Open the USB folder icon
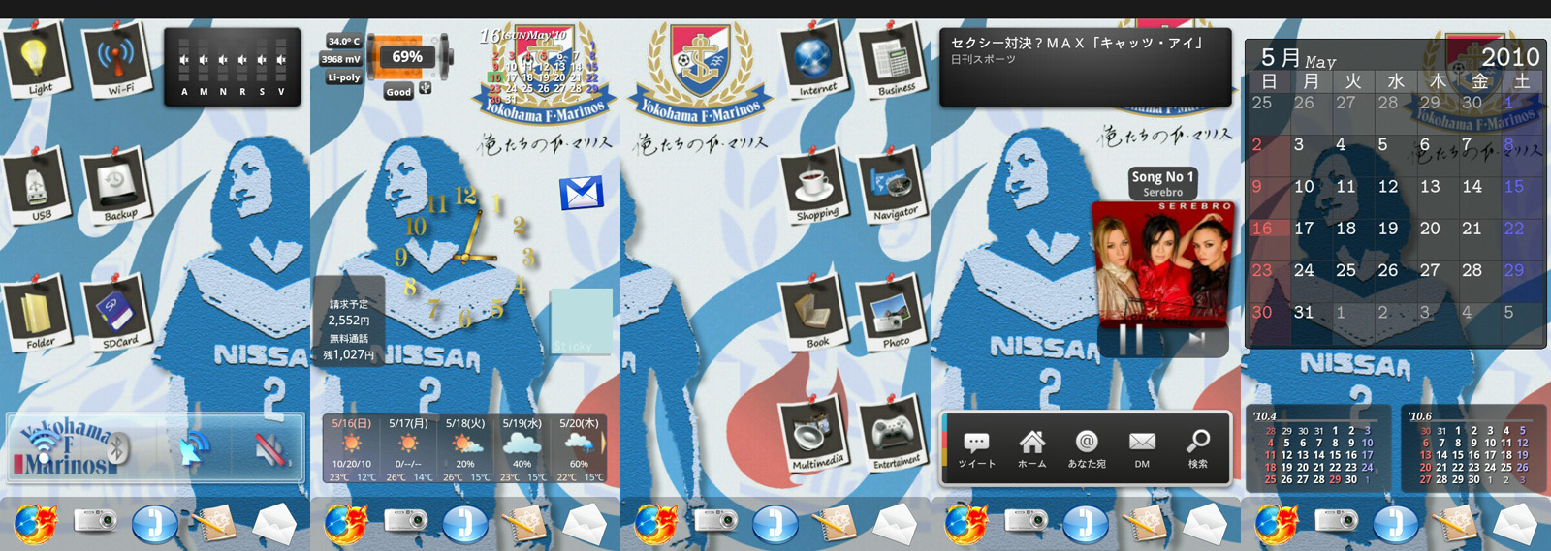The height and width of the screenshot is (551, 1551). (x=39, y=186)
